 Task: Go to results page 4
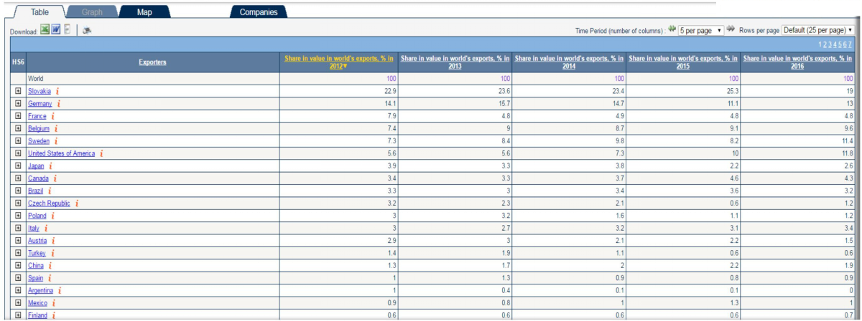tap(834, 45)
